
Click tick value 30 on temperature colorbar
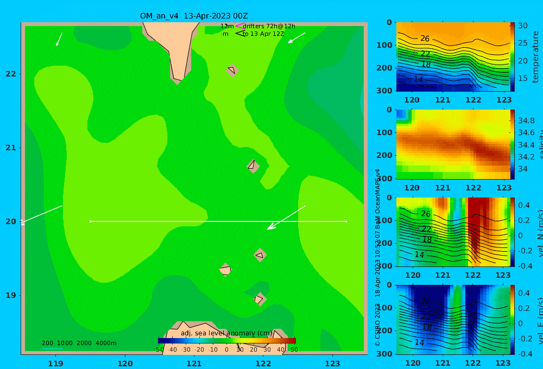coord(522,26)
